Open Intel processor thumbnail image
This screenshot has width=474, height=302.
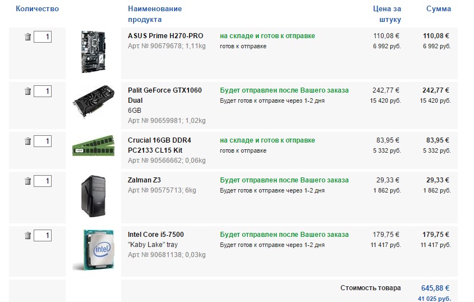pos(94,250)
